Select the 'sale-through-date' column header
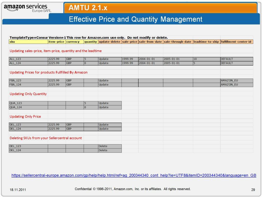 (x=178, y=42)
